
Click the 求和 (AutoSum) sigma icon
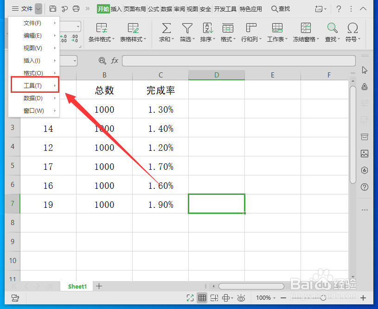(167, 28)
